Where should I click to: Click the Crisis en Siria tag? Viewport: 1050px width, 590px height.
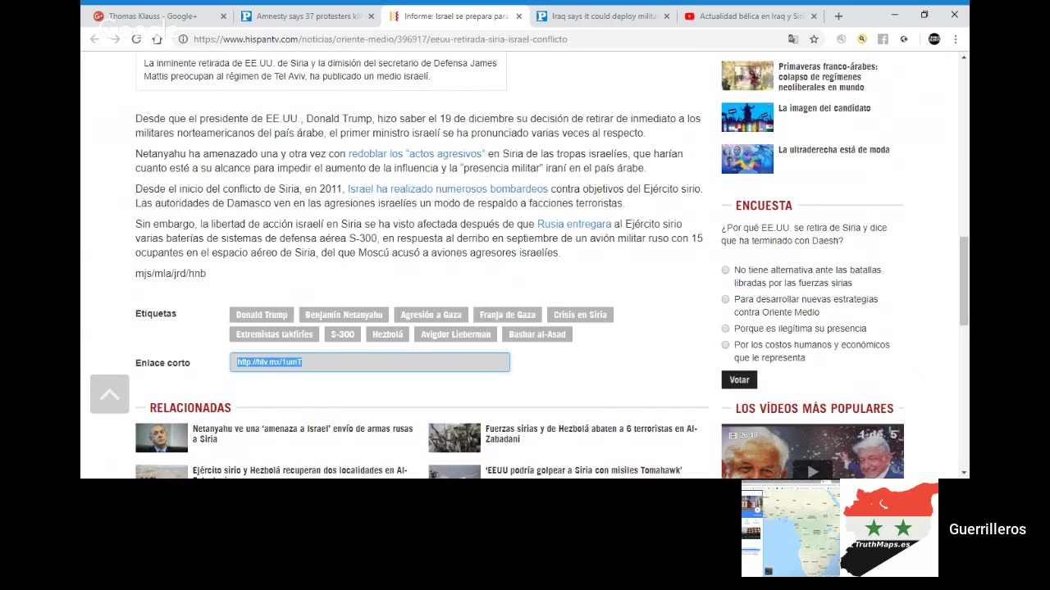pyautogui.click(x=580, y=315)
